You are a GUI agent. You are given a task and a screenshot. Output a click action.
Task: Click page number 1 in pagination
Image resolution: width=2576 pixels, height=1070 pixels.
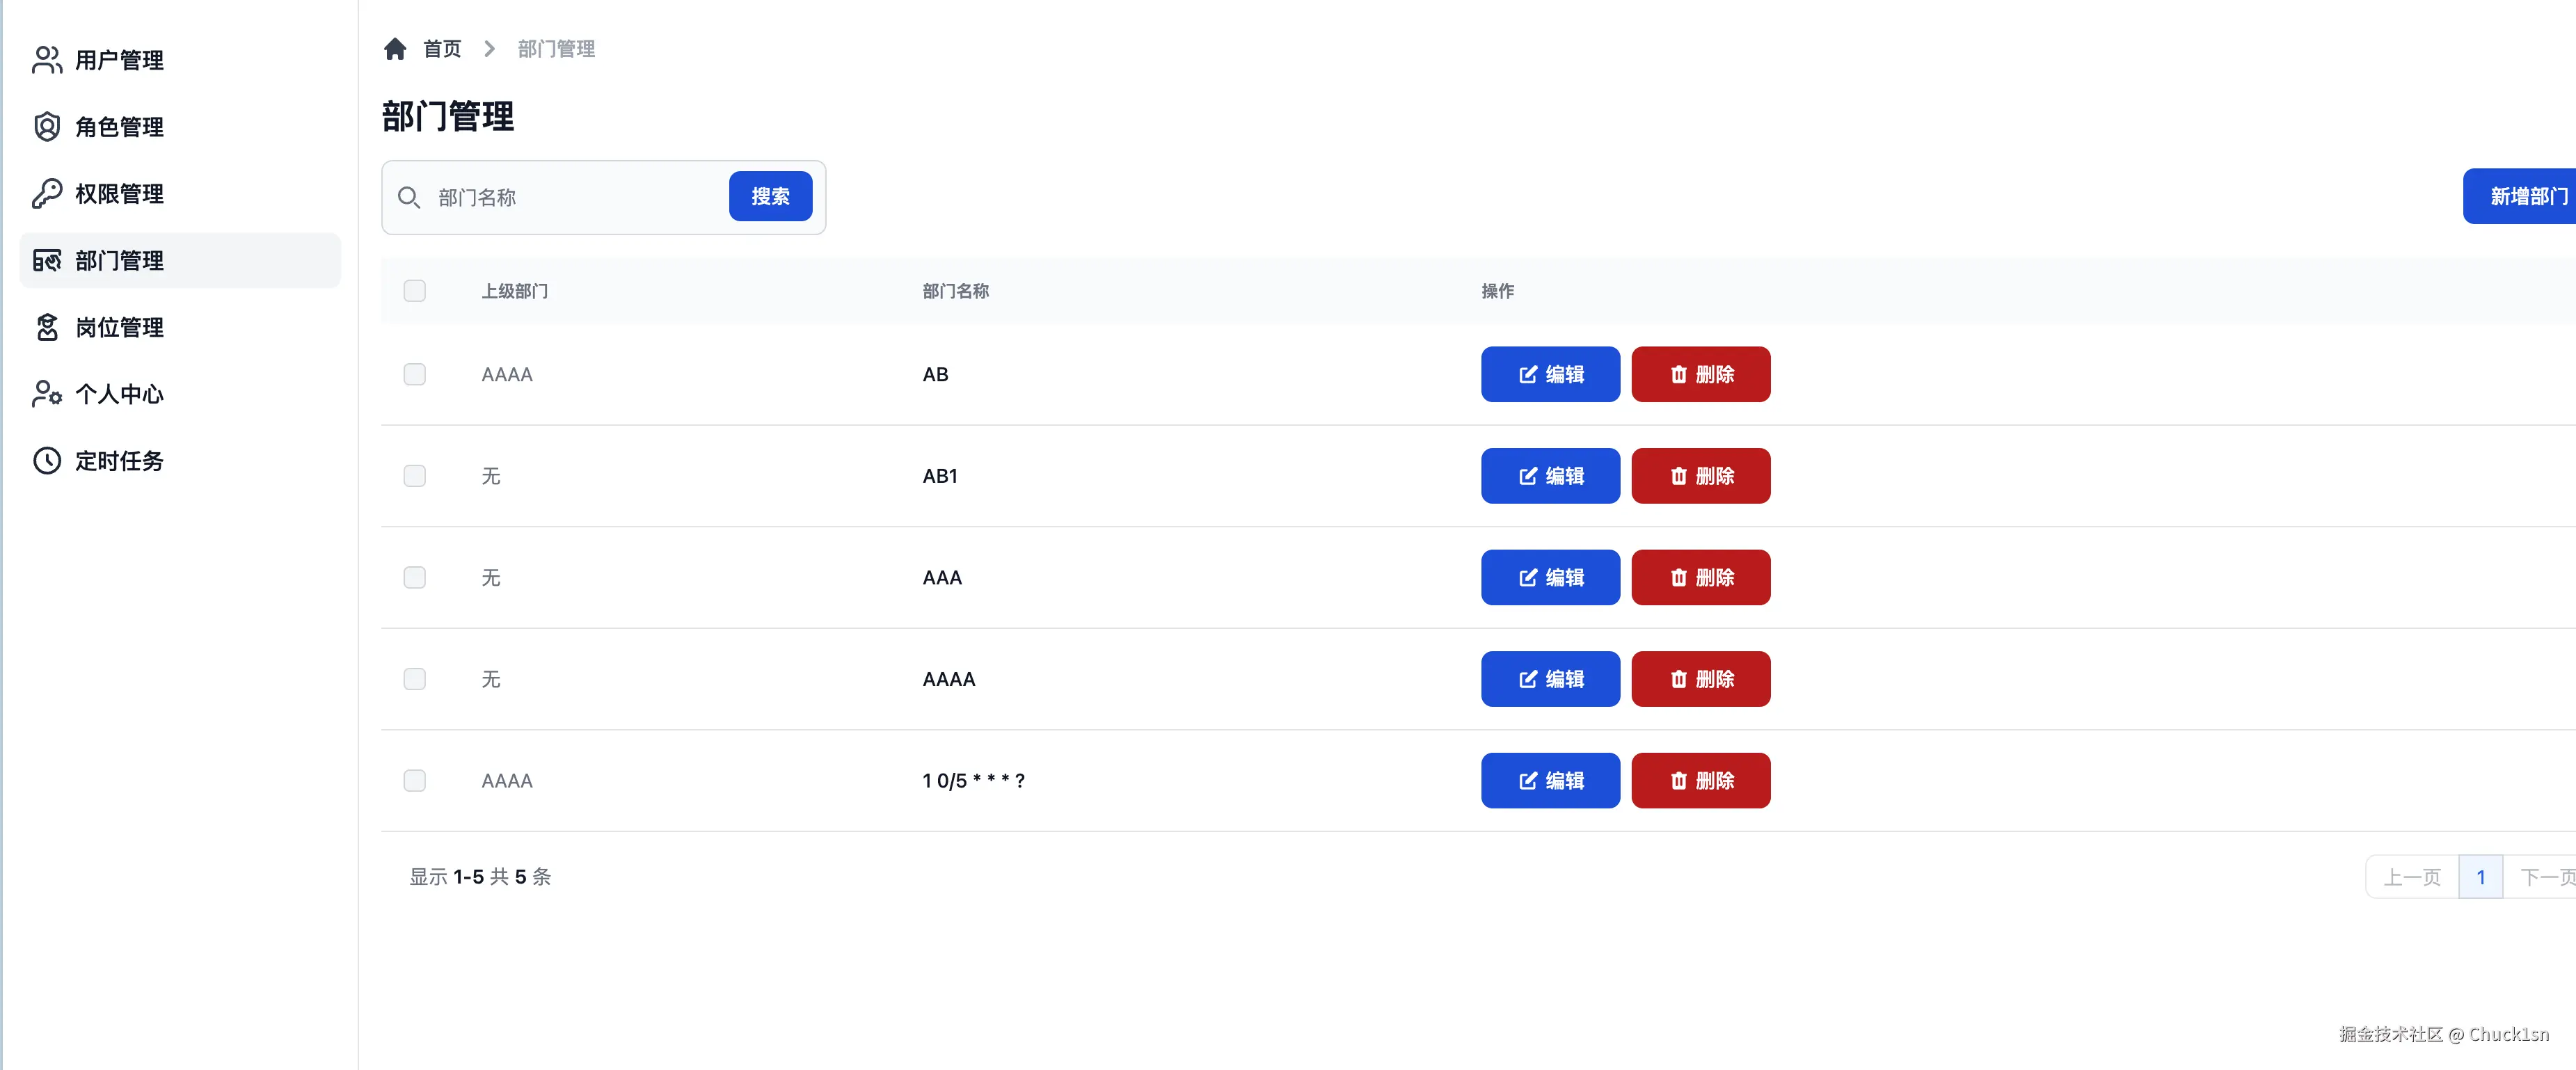point(2480,877)
